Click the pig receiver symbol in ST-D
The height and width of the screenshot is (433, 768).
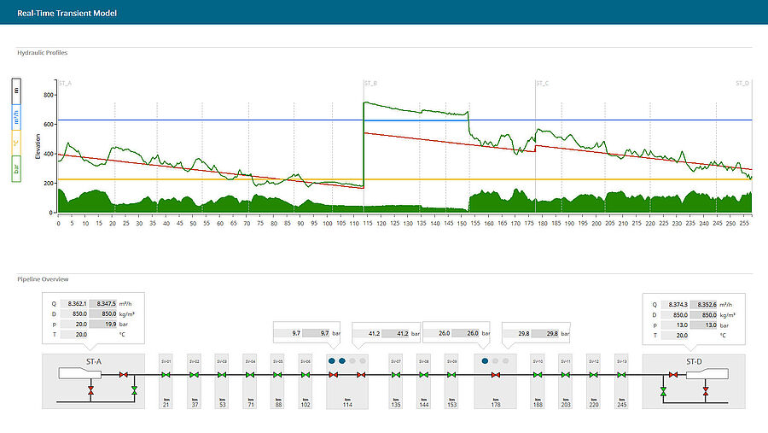(x=707, y=374)
